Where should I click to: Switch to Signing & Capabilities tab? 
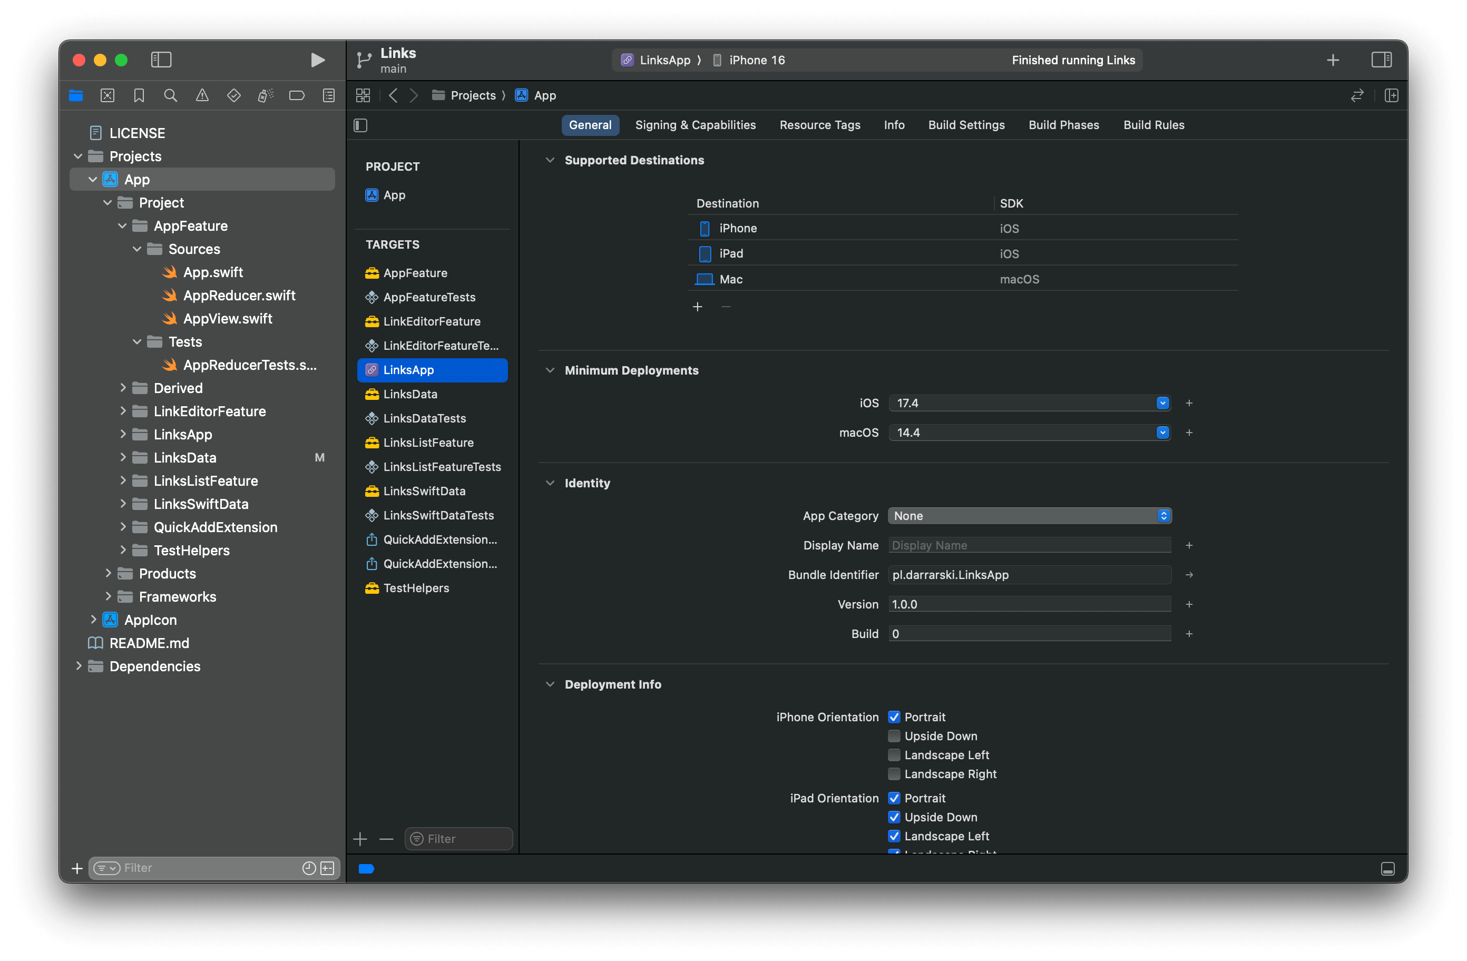pyautogui.click(x=695, y=125)
